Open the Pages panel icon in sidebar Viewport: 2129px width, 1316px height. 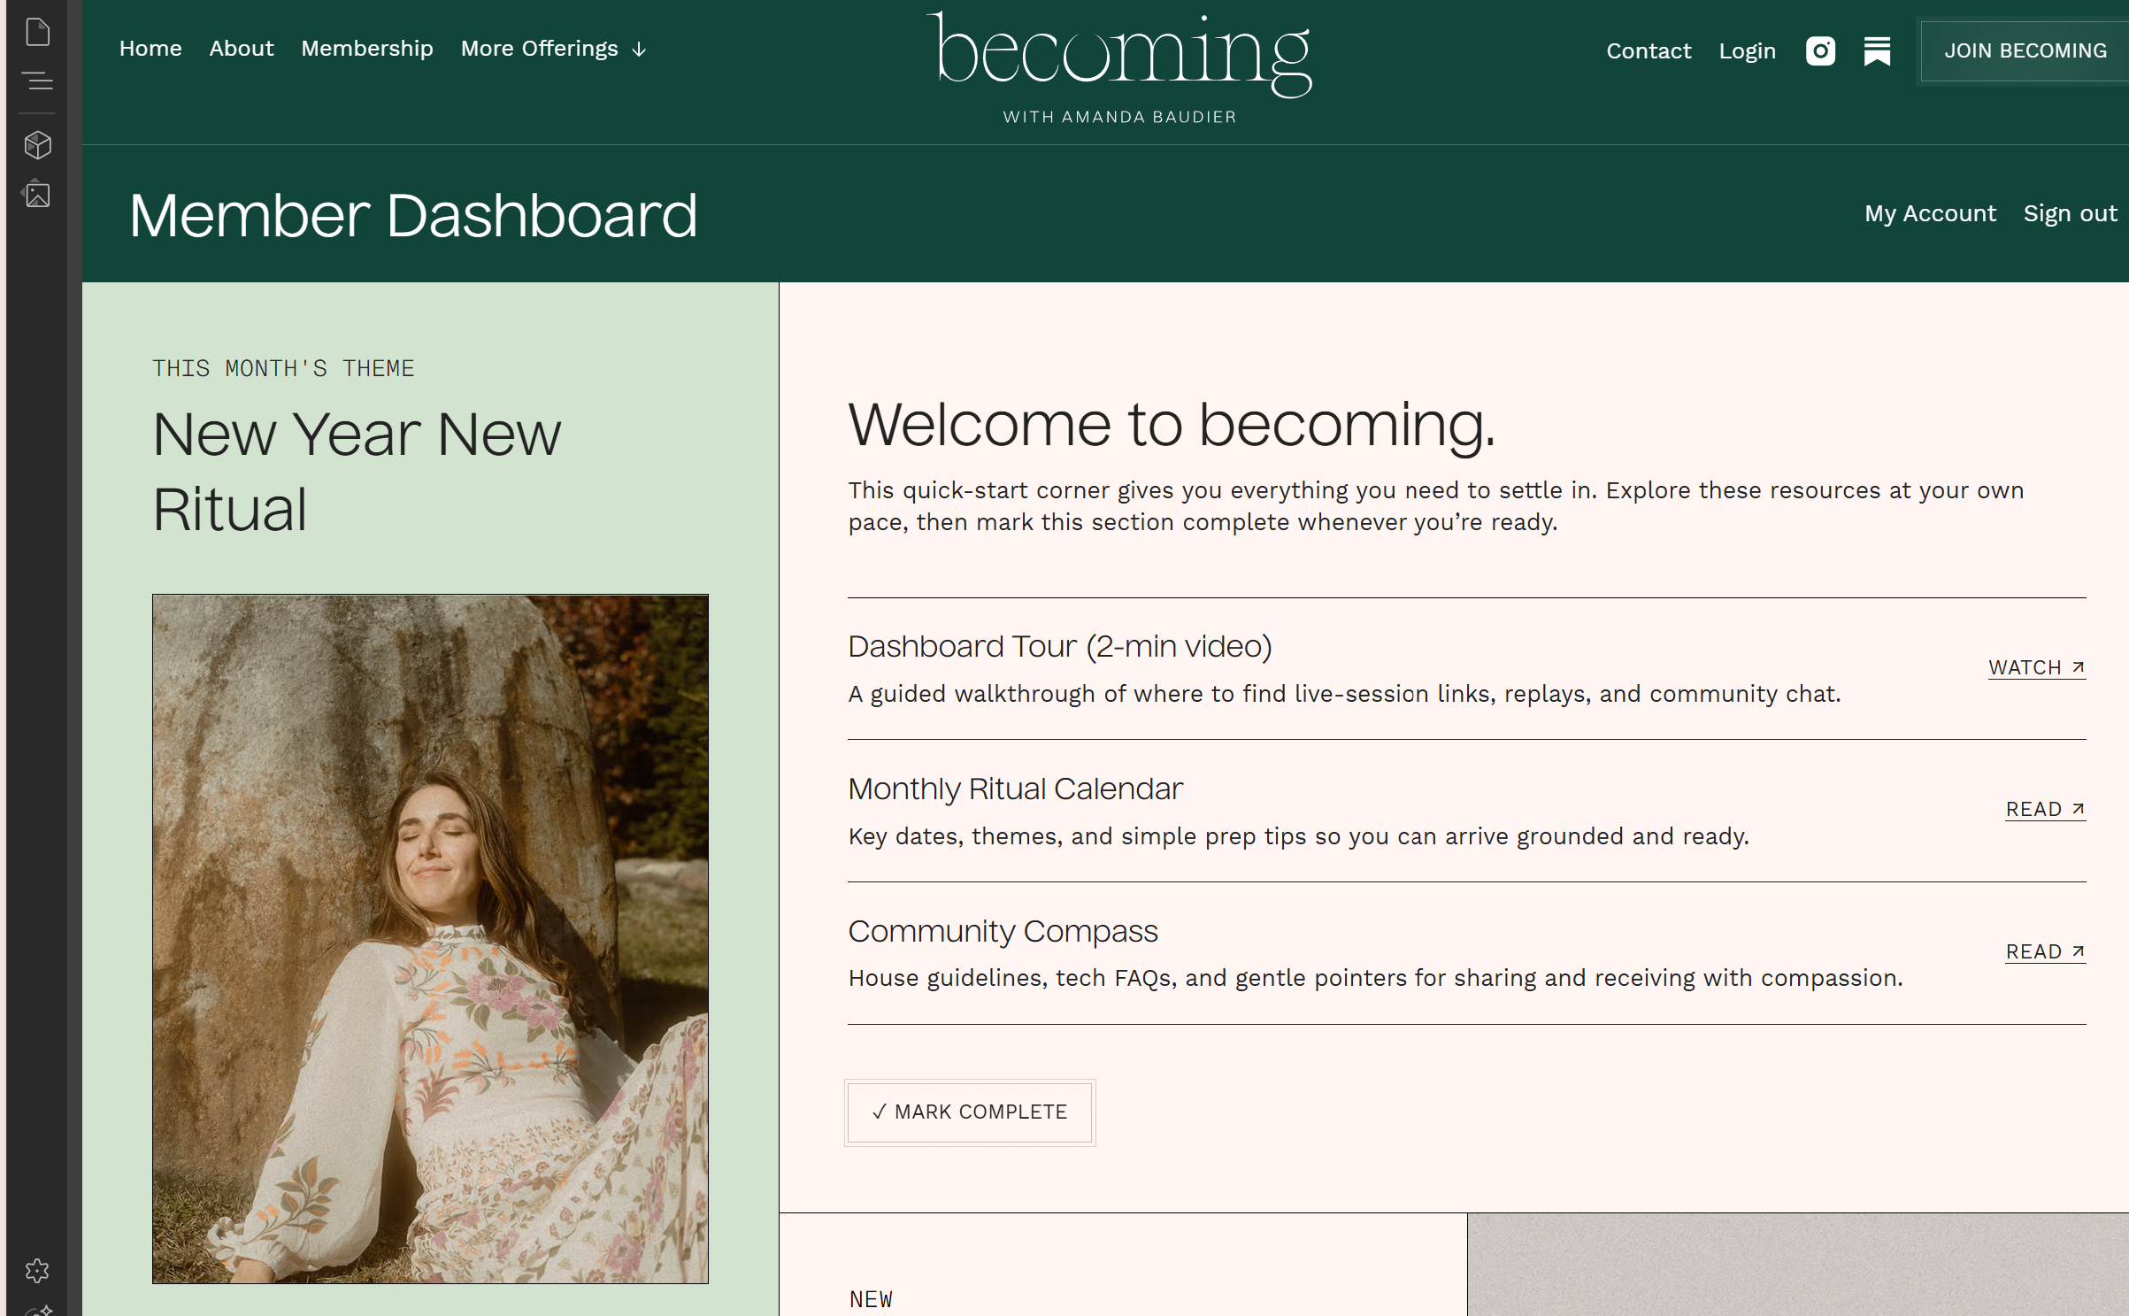37,33
